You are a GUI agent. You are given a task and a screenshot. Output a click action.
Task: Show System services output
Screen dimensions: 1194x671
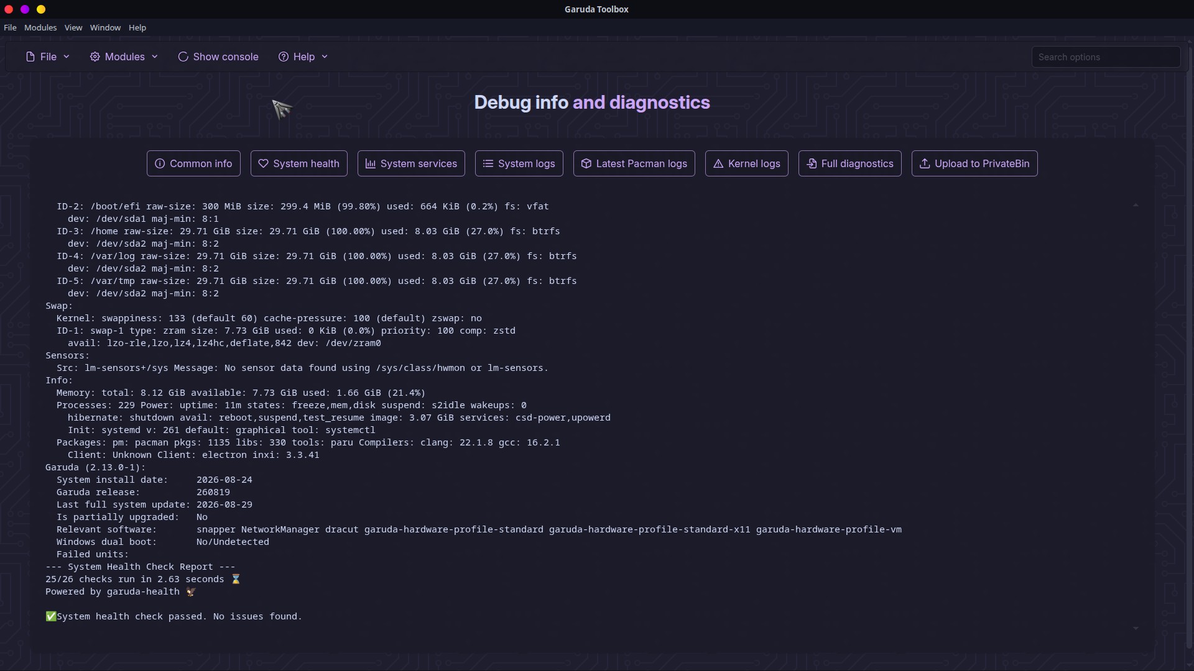pyautogui.click(x=411, y=163)
